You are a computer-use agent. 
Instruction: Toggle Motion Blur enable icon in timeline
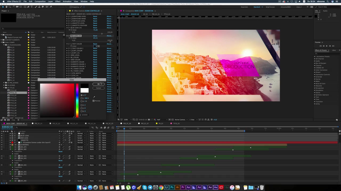point(108,128)
